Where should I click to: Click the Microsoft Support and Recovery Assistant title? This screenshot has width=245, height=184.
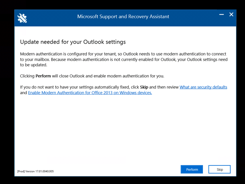tap(123, 16)
